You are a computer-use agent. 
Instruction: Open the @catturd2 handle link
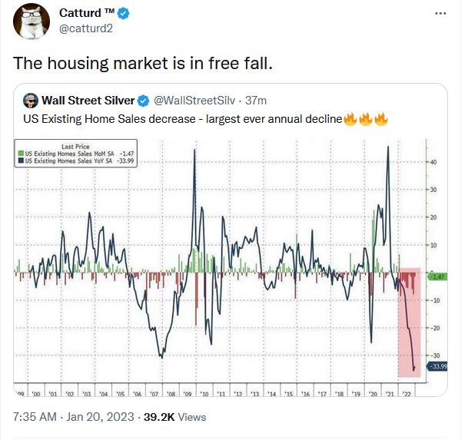(86, 28)
